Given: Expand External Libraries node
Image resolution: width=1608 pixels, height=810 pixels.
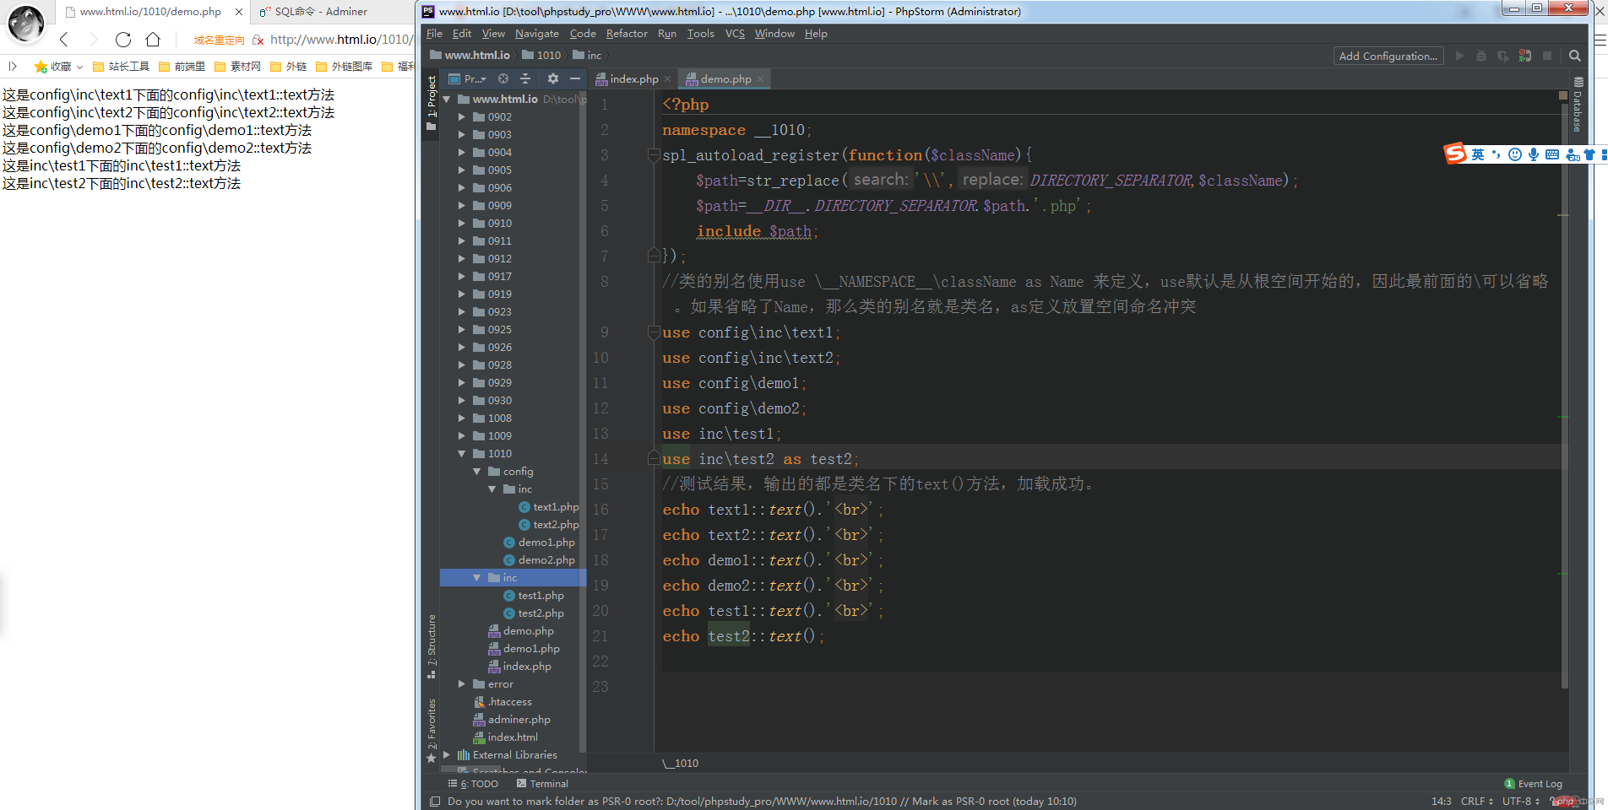Looking at the screenshot, I should click(447, 755).
